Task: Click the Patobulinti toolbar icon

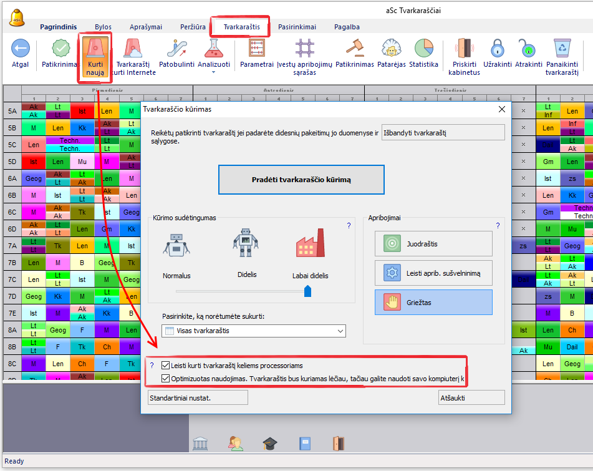Action: (176, 49)
